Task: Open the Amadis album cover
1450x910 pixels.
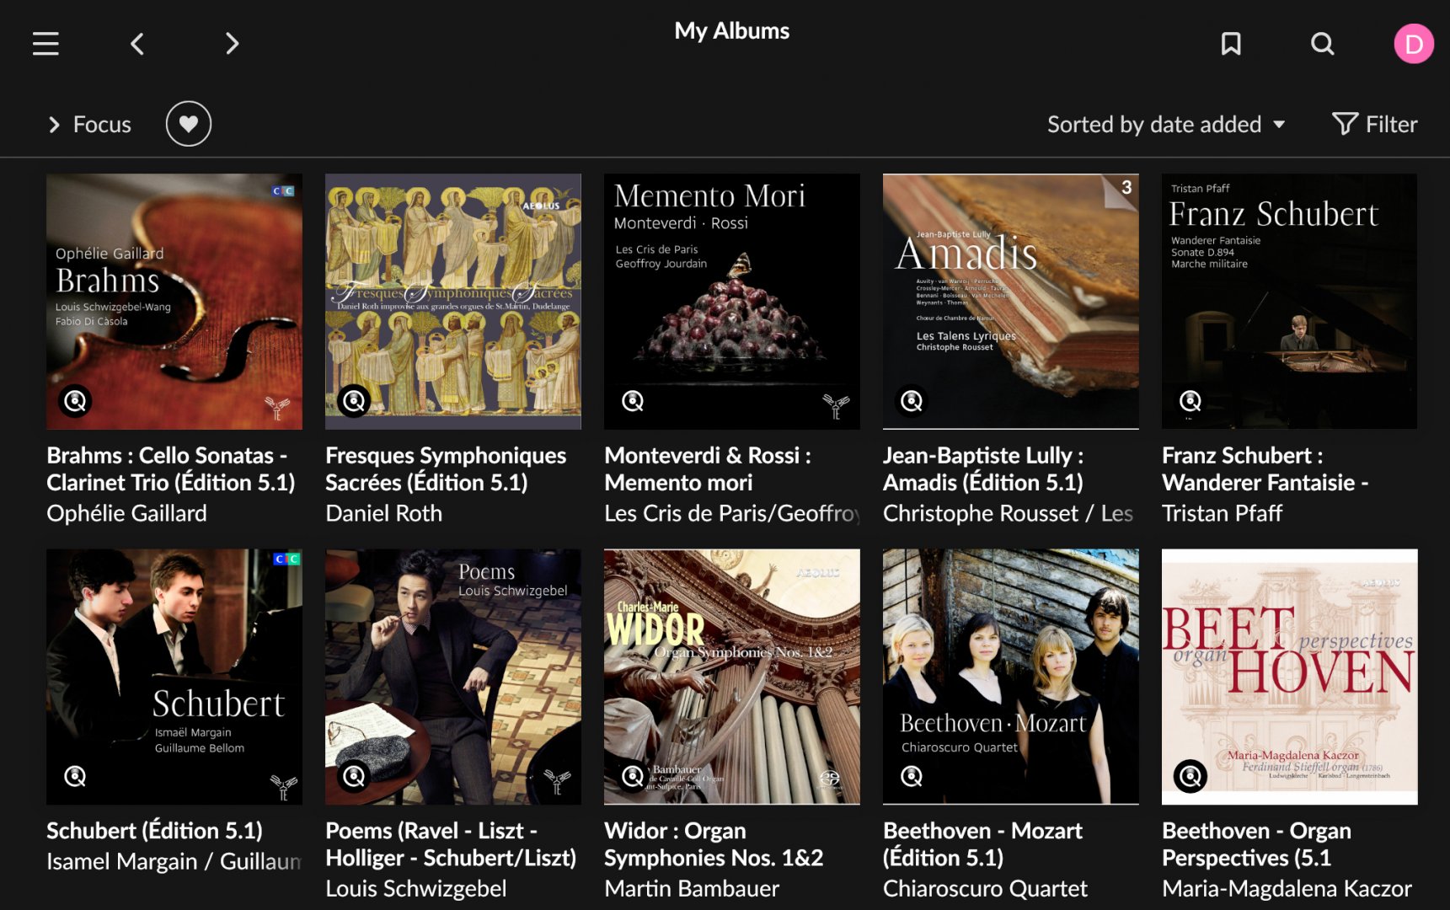Action: click(x=1011, y=302)
